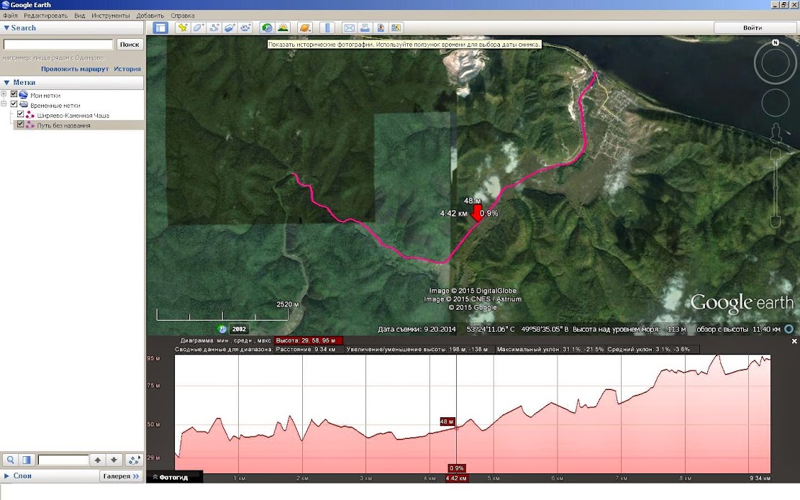This screenshot has width=800, height=500.
Task: Add a polygon with the toolbar icon
Action: (199, 28)
